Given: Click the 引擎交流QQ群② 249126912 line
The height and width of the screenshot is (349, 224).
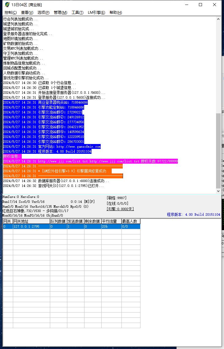Looking at the screenshot, I should 43,117.
